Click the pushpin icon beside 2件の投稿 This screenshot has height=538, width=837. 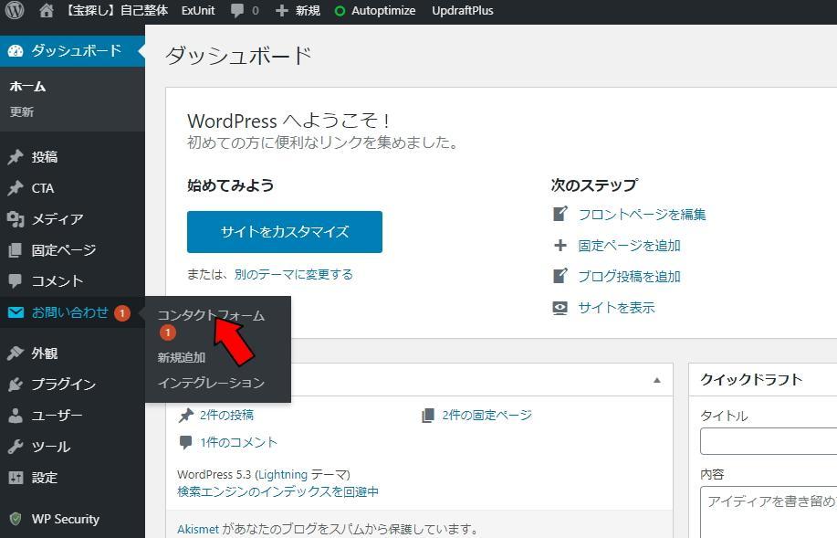pyautogui.click(x=186, y=415)
